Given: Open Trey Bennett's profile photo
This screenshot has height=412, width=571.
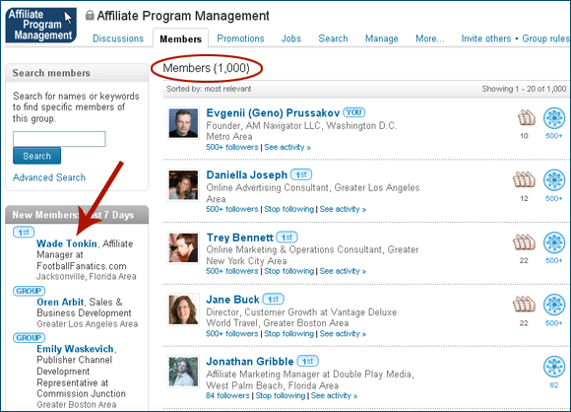Looking at the screenshot, I should [183, 247].
